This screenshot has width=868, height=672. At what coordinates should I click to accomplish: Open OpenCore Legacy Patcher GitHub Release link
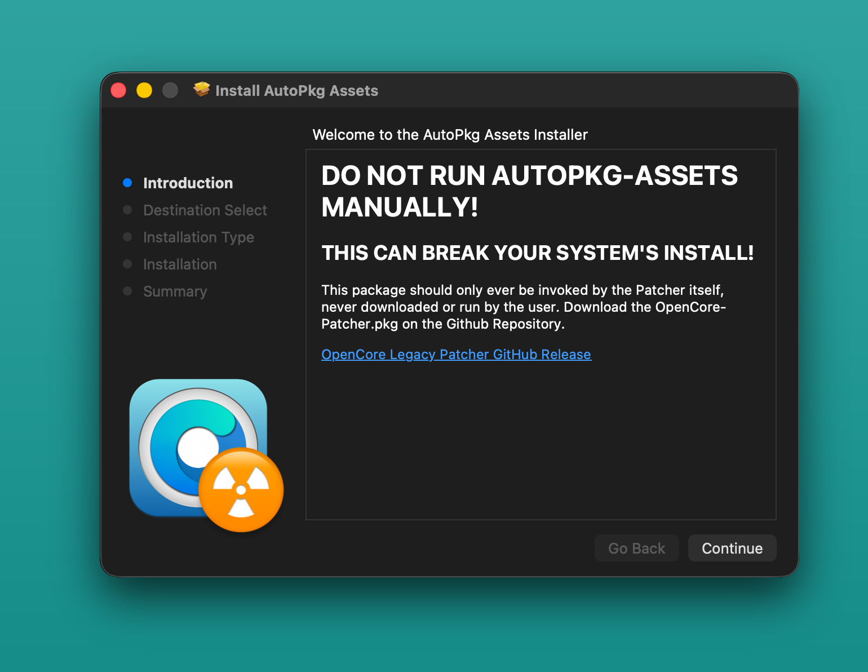click(x=456, y=355)
